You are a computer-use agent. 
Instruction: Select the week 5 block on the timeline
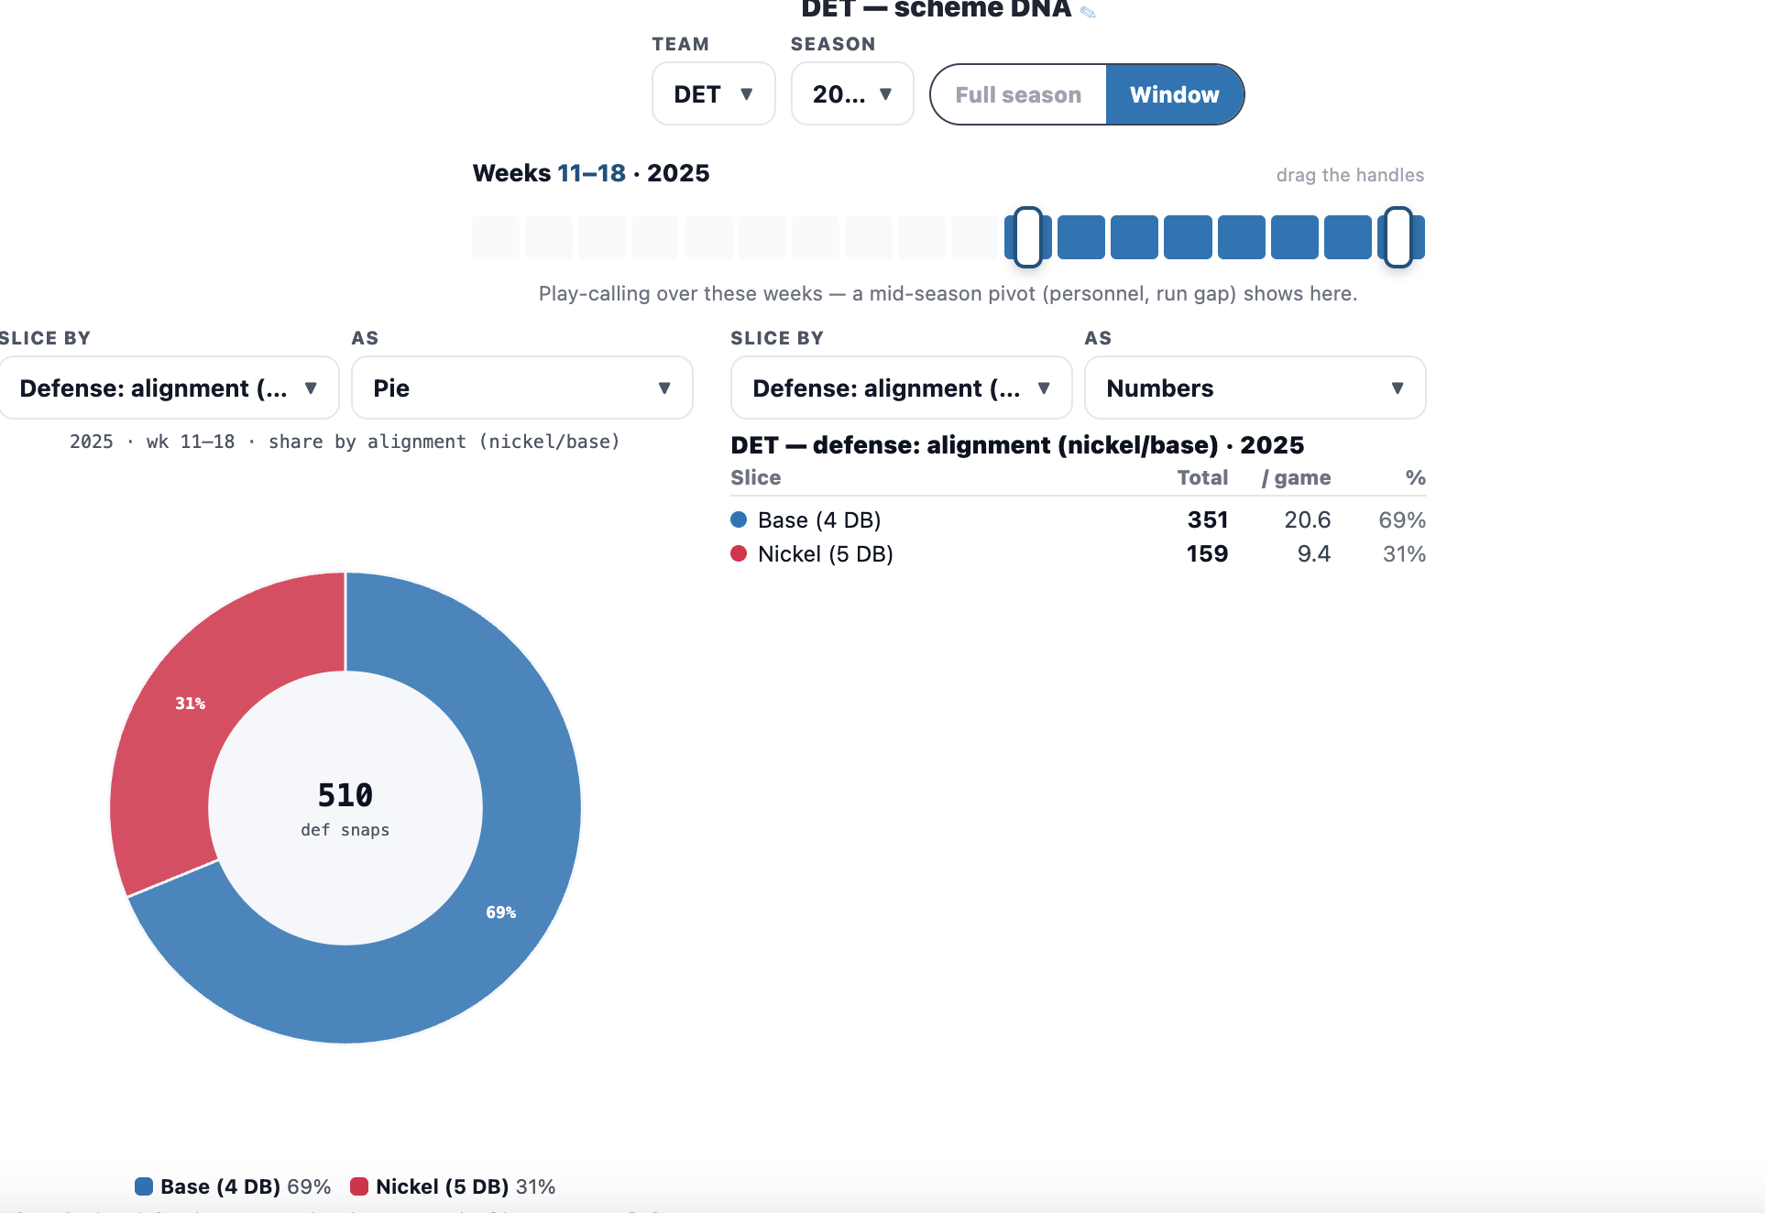click(708, 237)
